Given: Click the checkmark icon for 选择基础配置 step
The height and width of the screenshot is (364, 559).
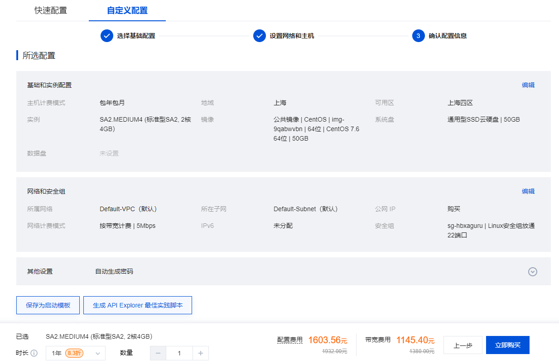Looking at the screenshot, I should [x=107, y=36].
